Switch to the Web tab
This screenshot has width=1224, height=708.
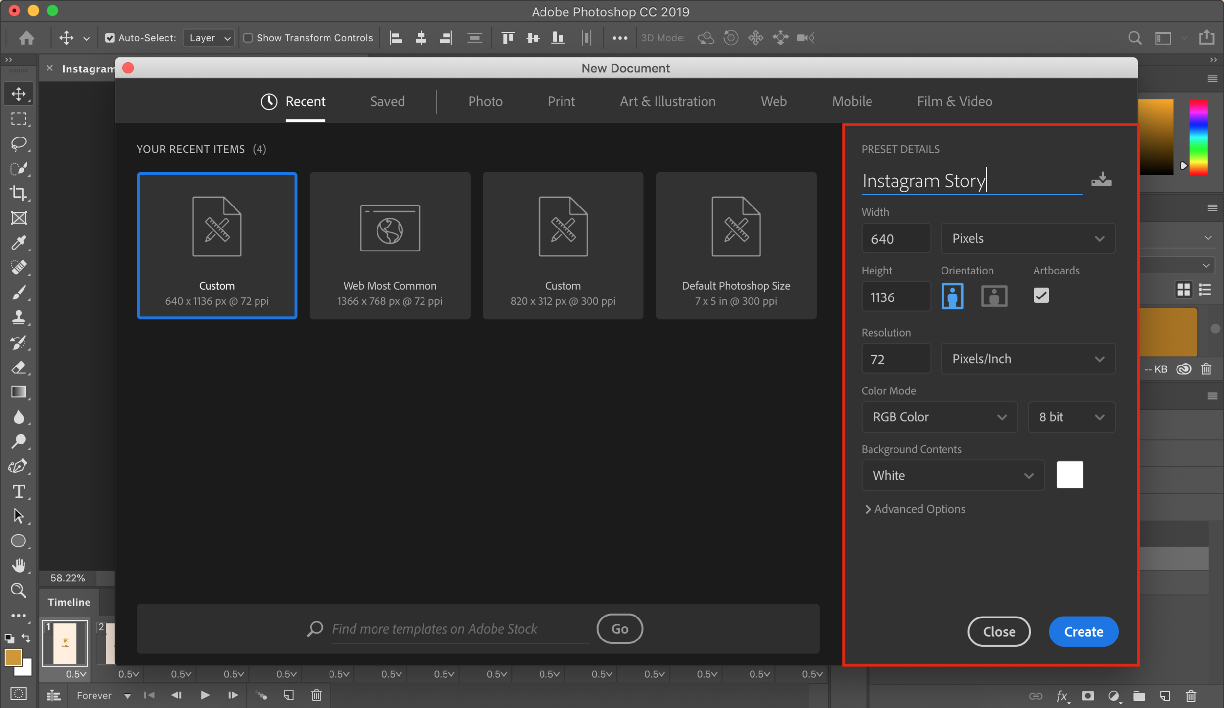(x=774, y=101)
